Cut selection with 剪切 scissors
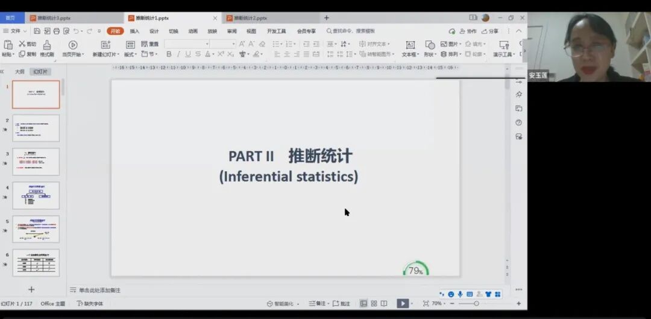This screenshot has height=319, width=651. (27, 44)
